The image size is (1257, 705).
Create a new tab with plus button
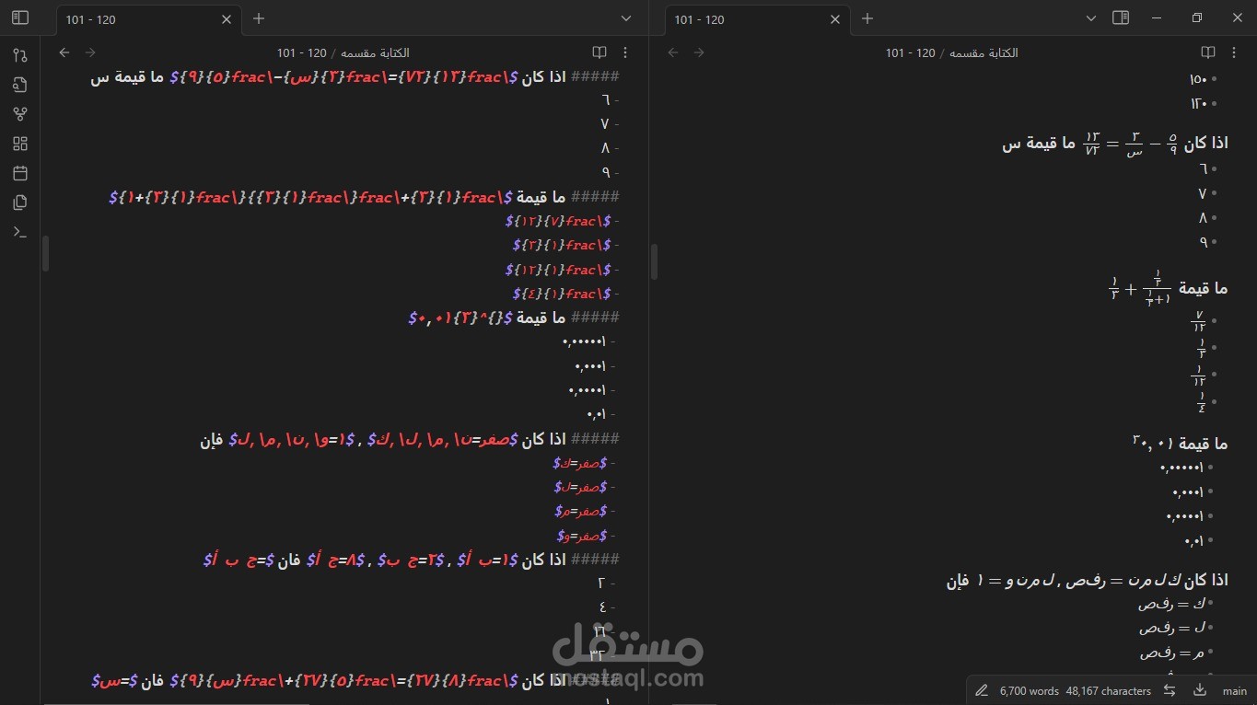click(259, 18)
